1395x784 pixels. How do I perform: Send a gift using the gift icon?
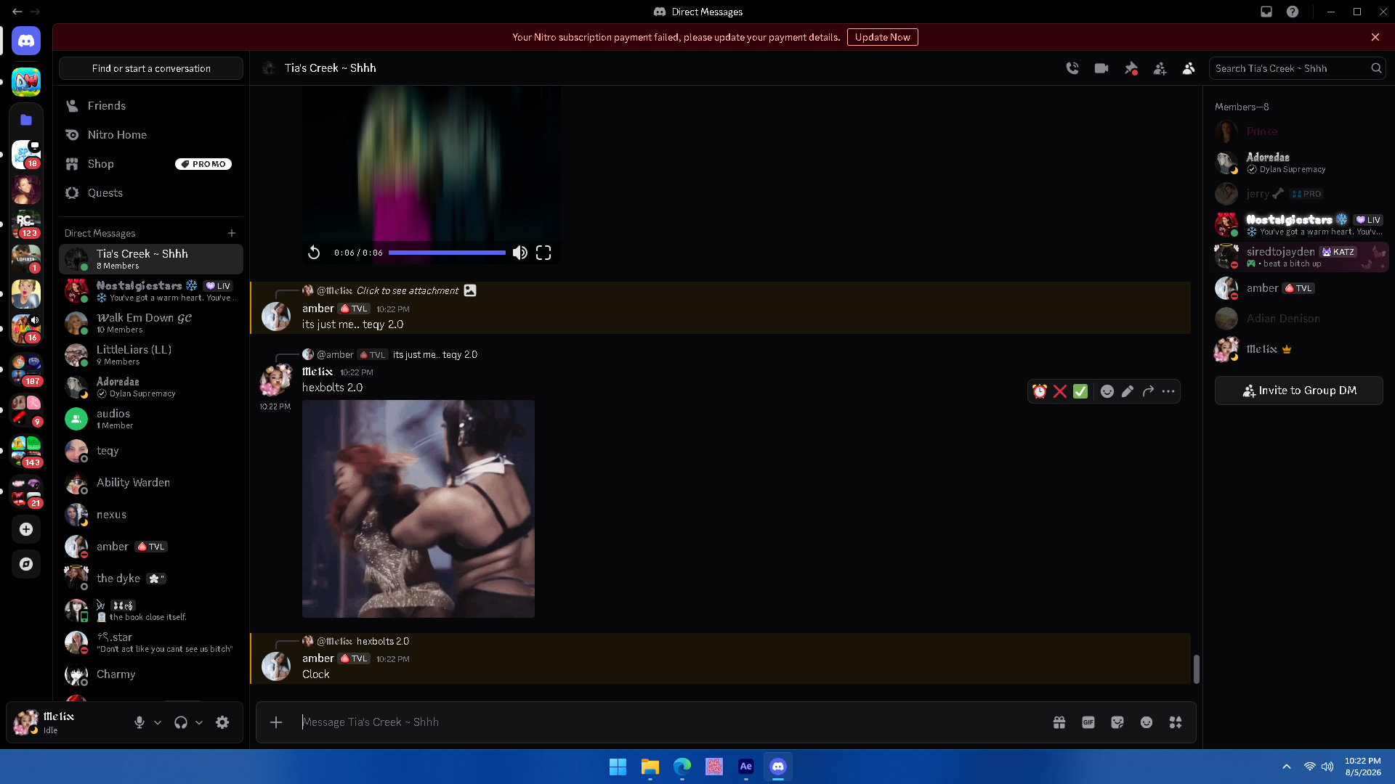(1059, 722)
